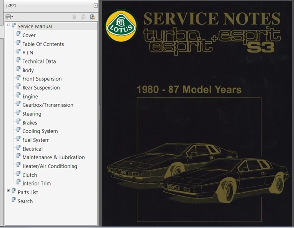
Task: Jump to Technical Data section
Action: point(39,61)
